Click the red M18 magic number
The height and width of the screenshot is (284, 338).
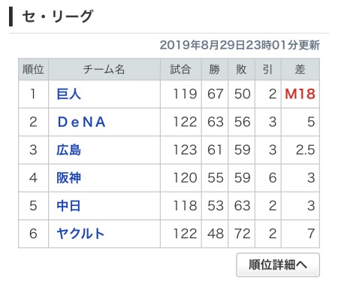pyautogui.click(x=300, y=94)
